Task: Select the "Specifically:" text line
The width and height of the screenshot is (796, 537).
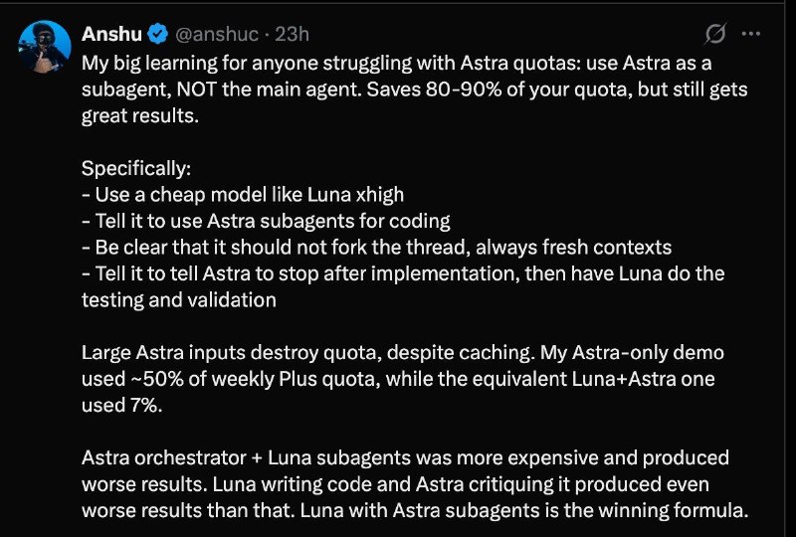Action: [136, 168]
